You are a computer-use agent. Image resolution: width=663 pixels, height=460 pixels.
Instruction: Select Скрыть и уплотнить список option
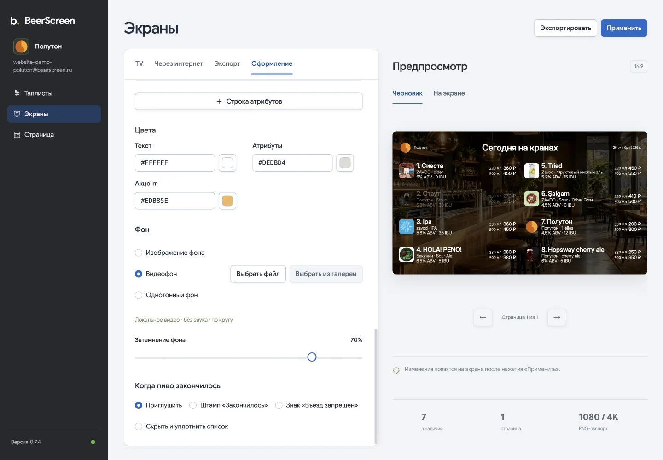[139, 426]
